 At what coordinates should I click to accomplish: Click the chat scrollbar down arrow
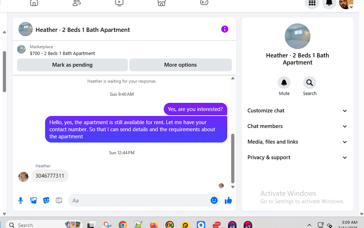[233, 187]
